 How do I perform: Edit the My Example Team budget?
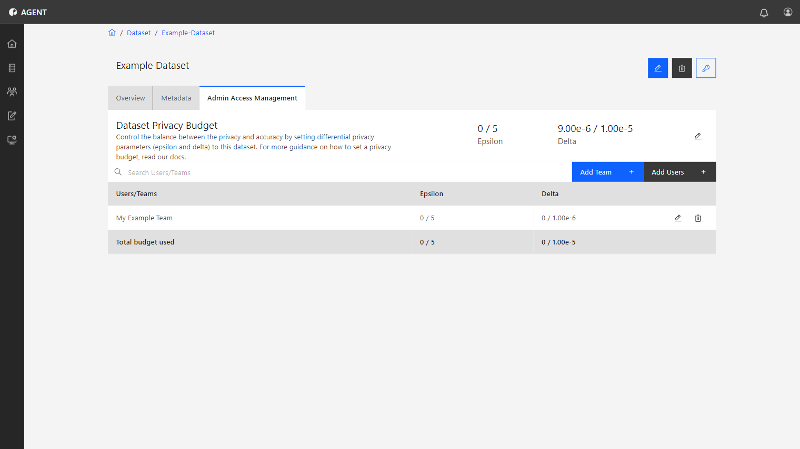click(678, 218)
